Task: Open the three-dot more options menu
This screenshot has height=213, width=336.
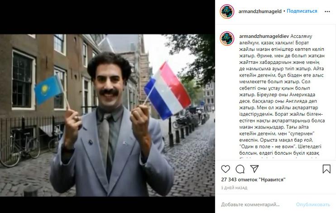Action: pyautogui.click(x=327, y=12)
